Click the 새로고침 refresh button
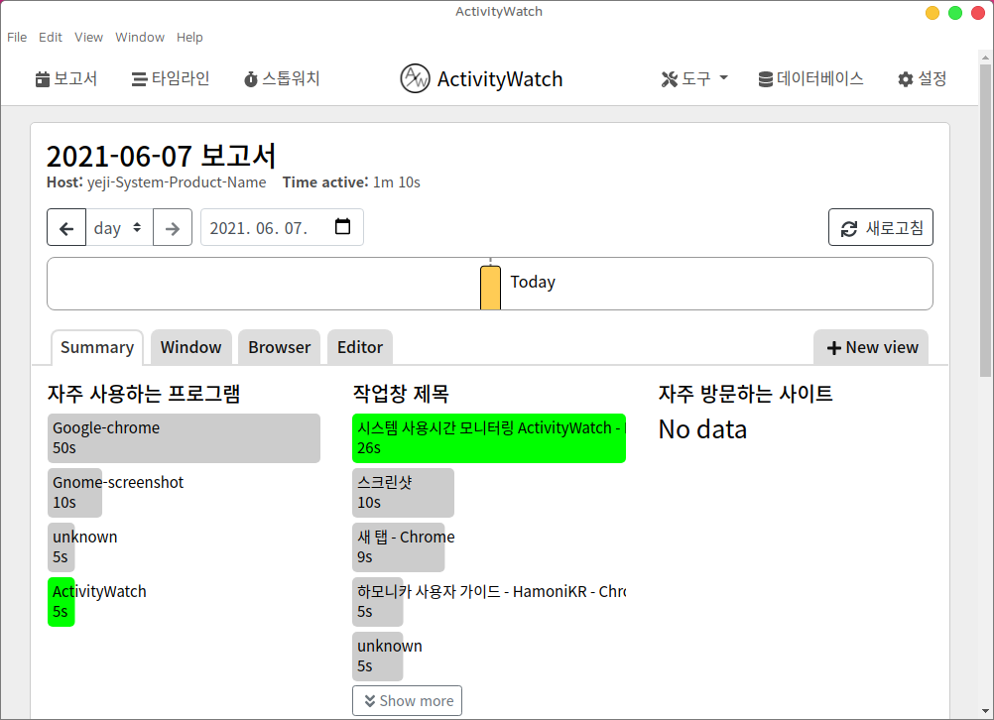Image resolution: width=994 pixels, height=720 pixels. coord(880,228)
